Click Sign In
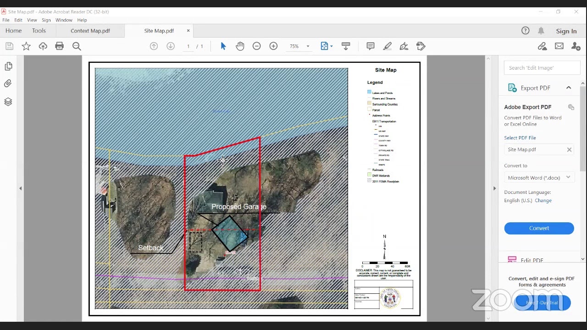 click(x=566, y=31)
